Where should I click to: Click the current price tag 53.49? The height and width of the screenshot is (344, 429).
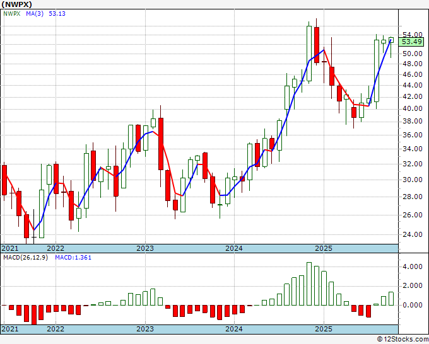(x=411, y=42)
